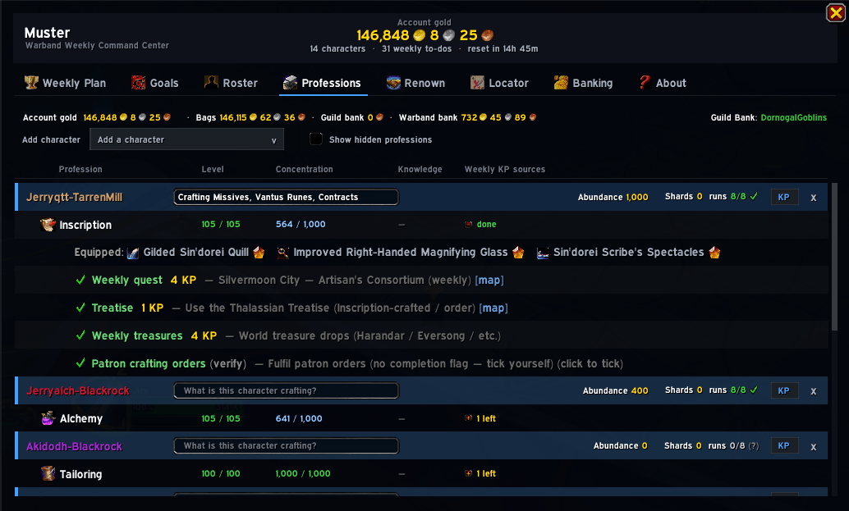
Task: Open the Weekly quest map link
Action: (489, 280)
